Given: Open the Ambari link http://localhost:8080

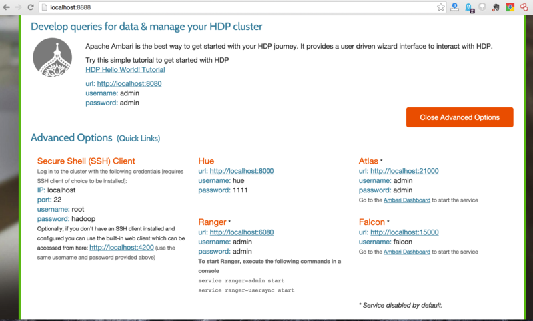Looking at the screenshot, I should (x=129, y=83).
